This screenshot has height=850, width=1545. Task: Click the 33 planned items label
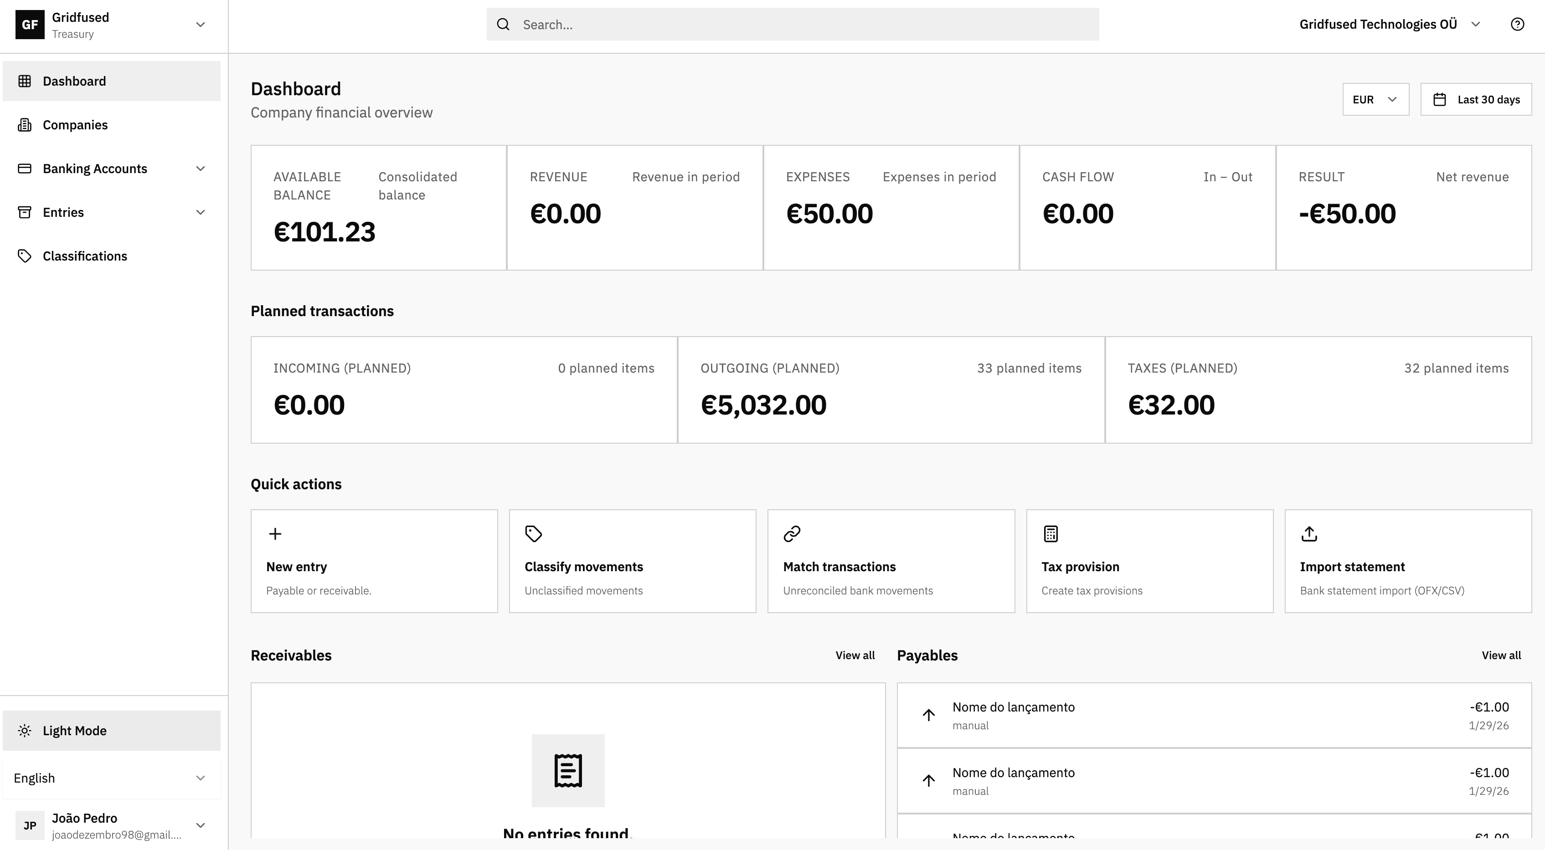click(x=1029, y=368)
